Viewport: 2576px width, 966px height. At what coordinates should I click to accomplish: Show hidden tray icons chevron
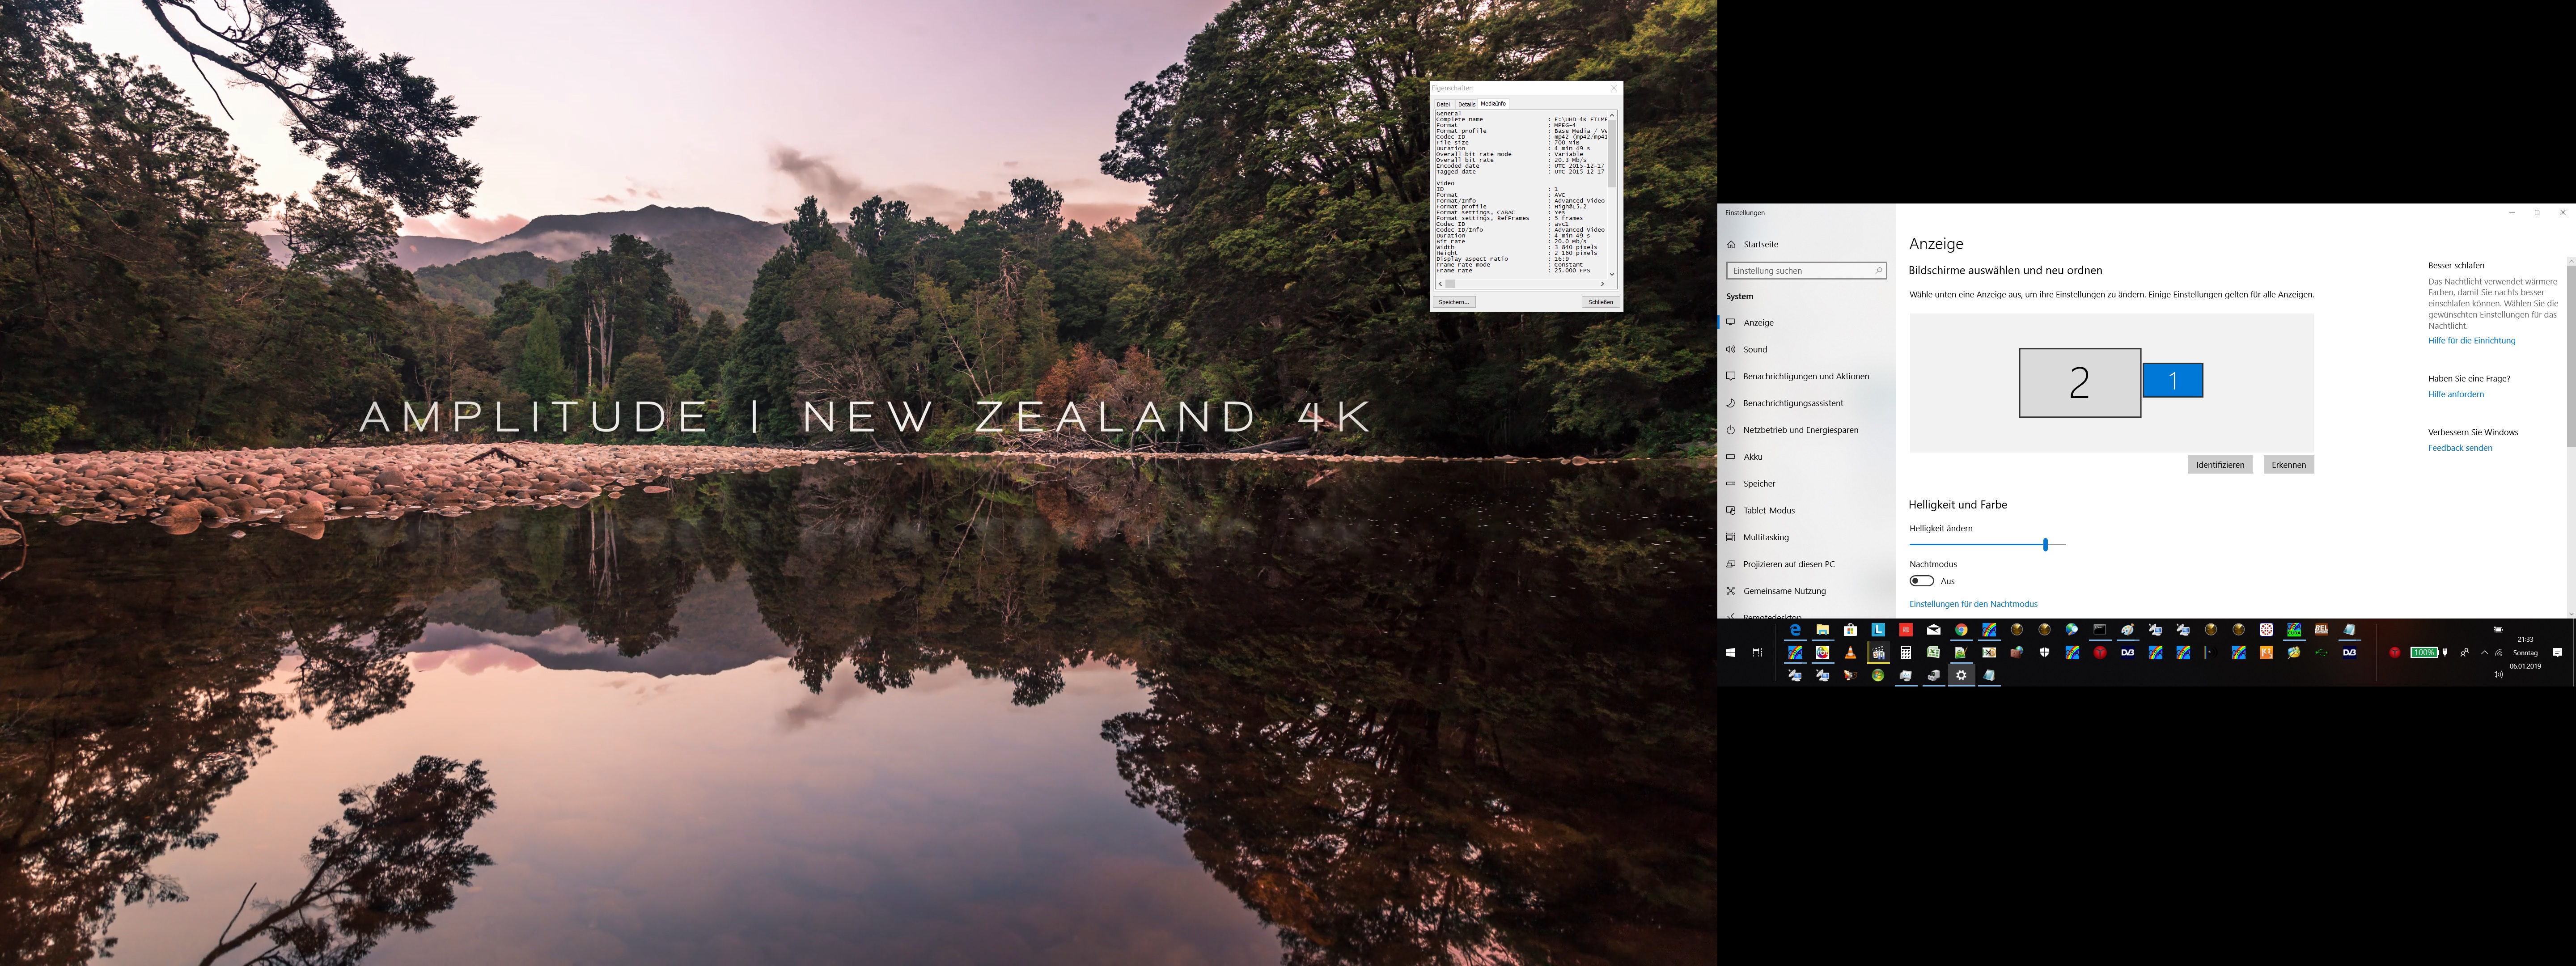click(x=2485, y=653)
